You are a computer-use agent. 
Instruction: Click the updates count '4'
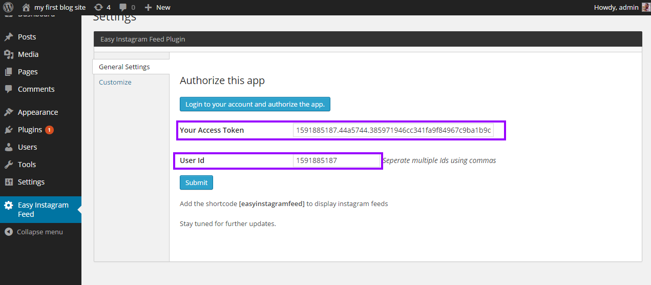coord(109,7)
